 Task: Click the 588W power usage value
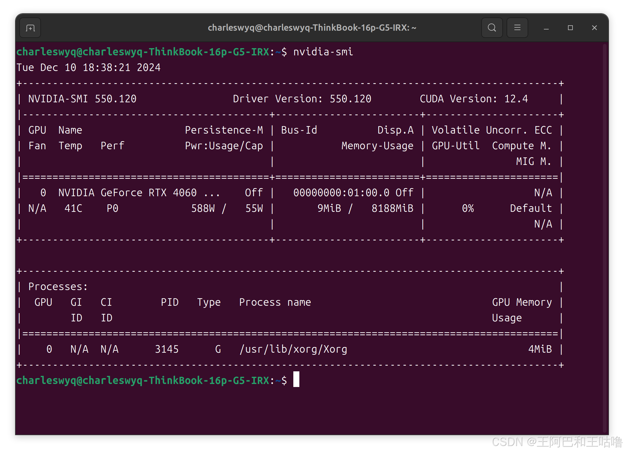pyautogui.click(x=203, y=208)
